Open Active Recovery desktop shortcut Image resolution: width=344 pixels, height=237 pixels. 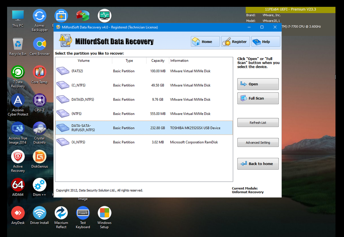coord(18,161)
